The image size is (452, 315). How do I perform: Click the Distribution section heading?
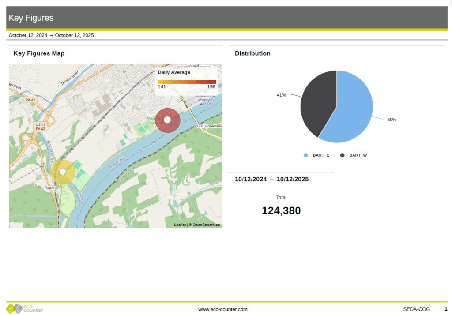(x=252, y=53)
